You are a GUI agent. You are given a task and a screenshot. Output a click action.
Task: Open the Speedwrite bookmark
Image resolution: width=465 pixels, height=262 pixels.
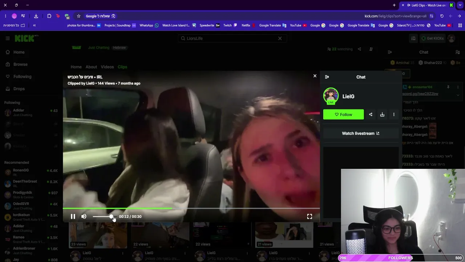(x=210, y=25)
